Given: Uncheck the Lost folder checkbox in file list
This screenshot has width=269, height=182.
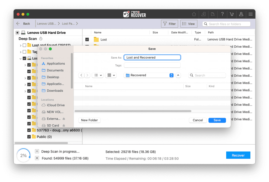Looking at the screenshot, I should click(87, 39).
